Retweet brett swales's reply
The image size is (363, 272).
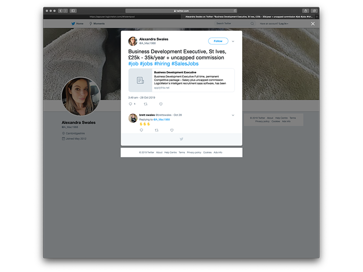pyautogui.click(x=157, y=130)
